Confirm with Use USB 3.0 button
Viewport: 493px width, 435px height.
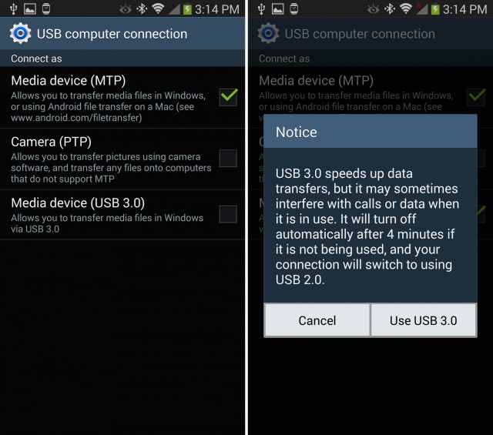pos(424,320)
